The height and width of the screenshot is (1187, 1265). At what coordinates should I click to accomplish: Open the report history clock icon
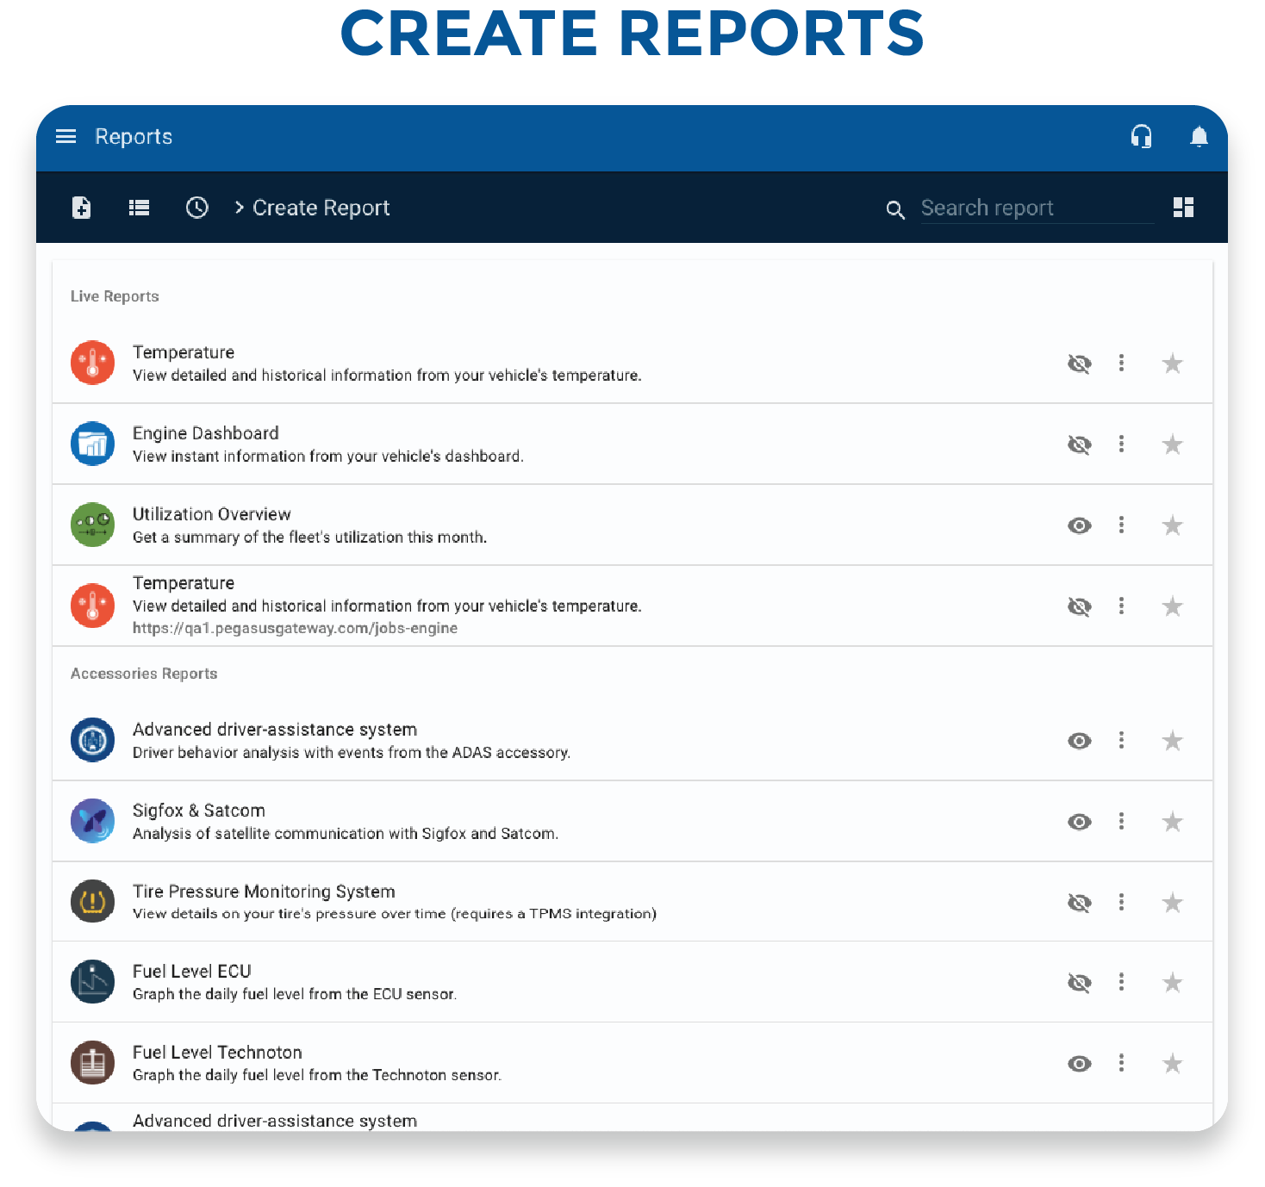197,208
